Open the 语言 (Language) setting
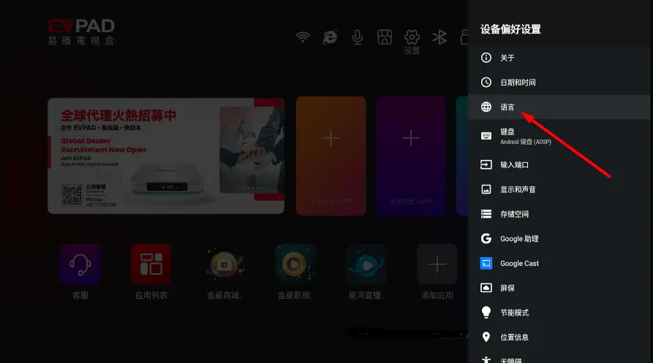653x363 pixels. pyautogui.click(x=507, y=107)
